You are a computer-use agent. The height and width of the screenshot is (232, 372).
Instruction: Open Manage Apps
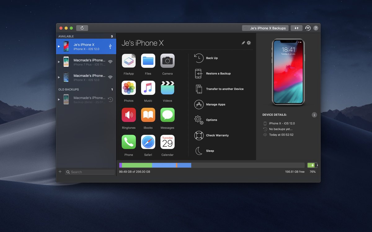pyautogui.click(x=210, y=105)
